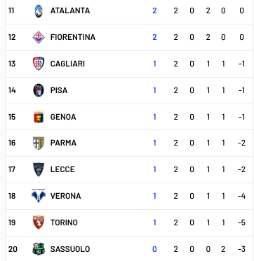Click the Atalanta club crest
Screen dimensions: 254x261
[x=39, y=11]
